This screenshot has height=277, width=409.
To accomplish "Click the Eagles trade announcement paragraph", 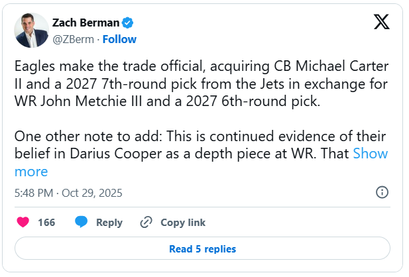I will 199,85.
